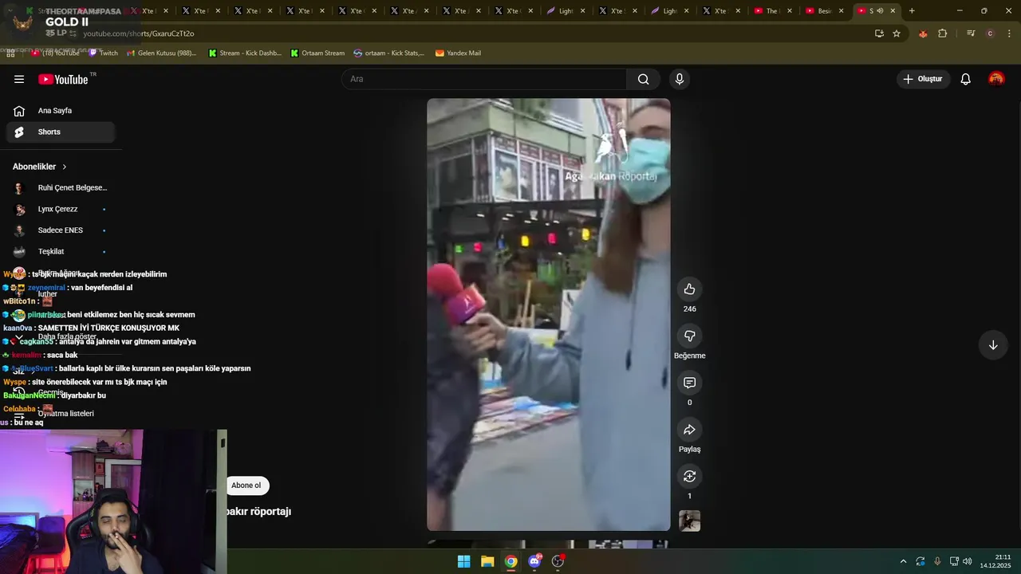Open Teşkilat subscription channel
The width and height of the screenshot is (1021, 574).
61,252
